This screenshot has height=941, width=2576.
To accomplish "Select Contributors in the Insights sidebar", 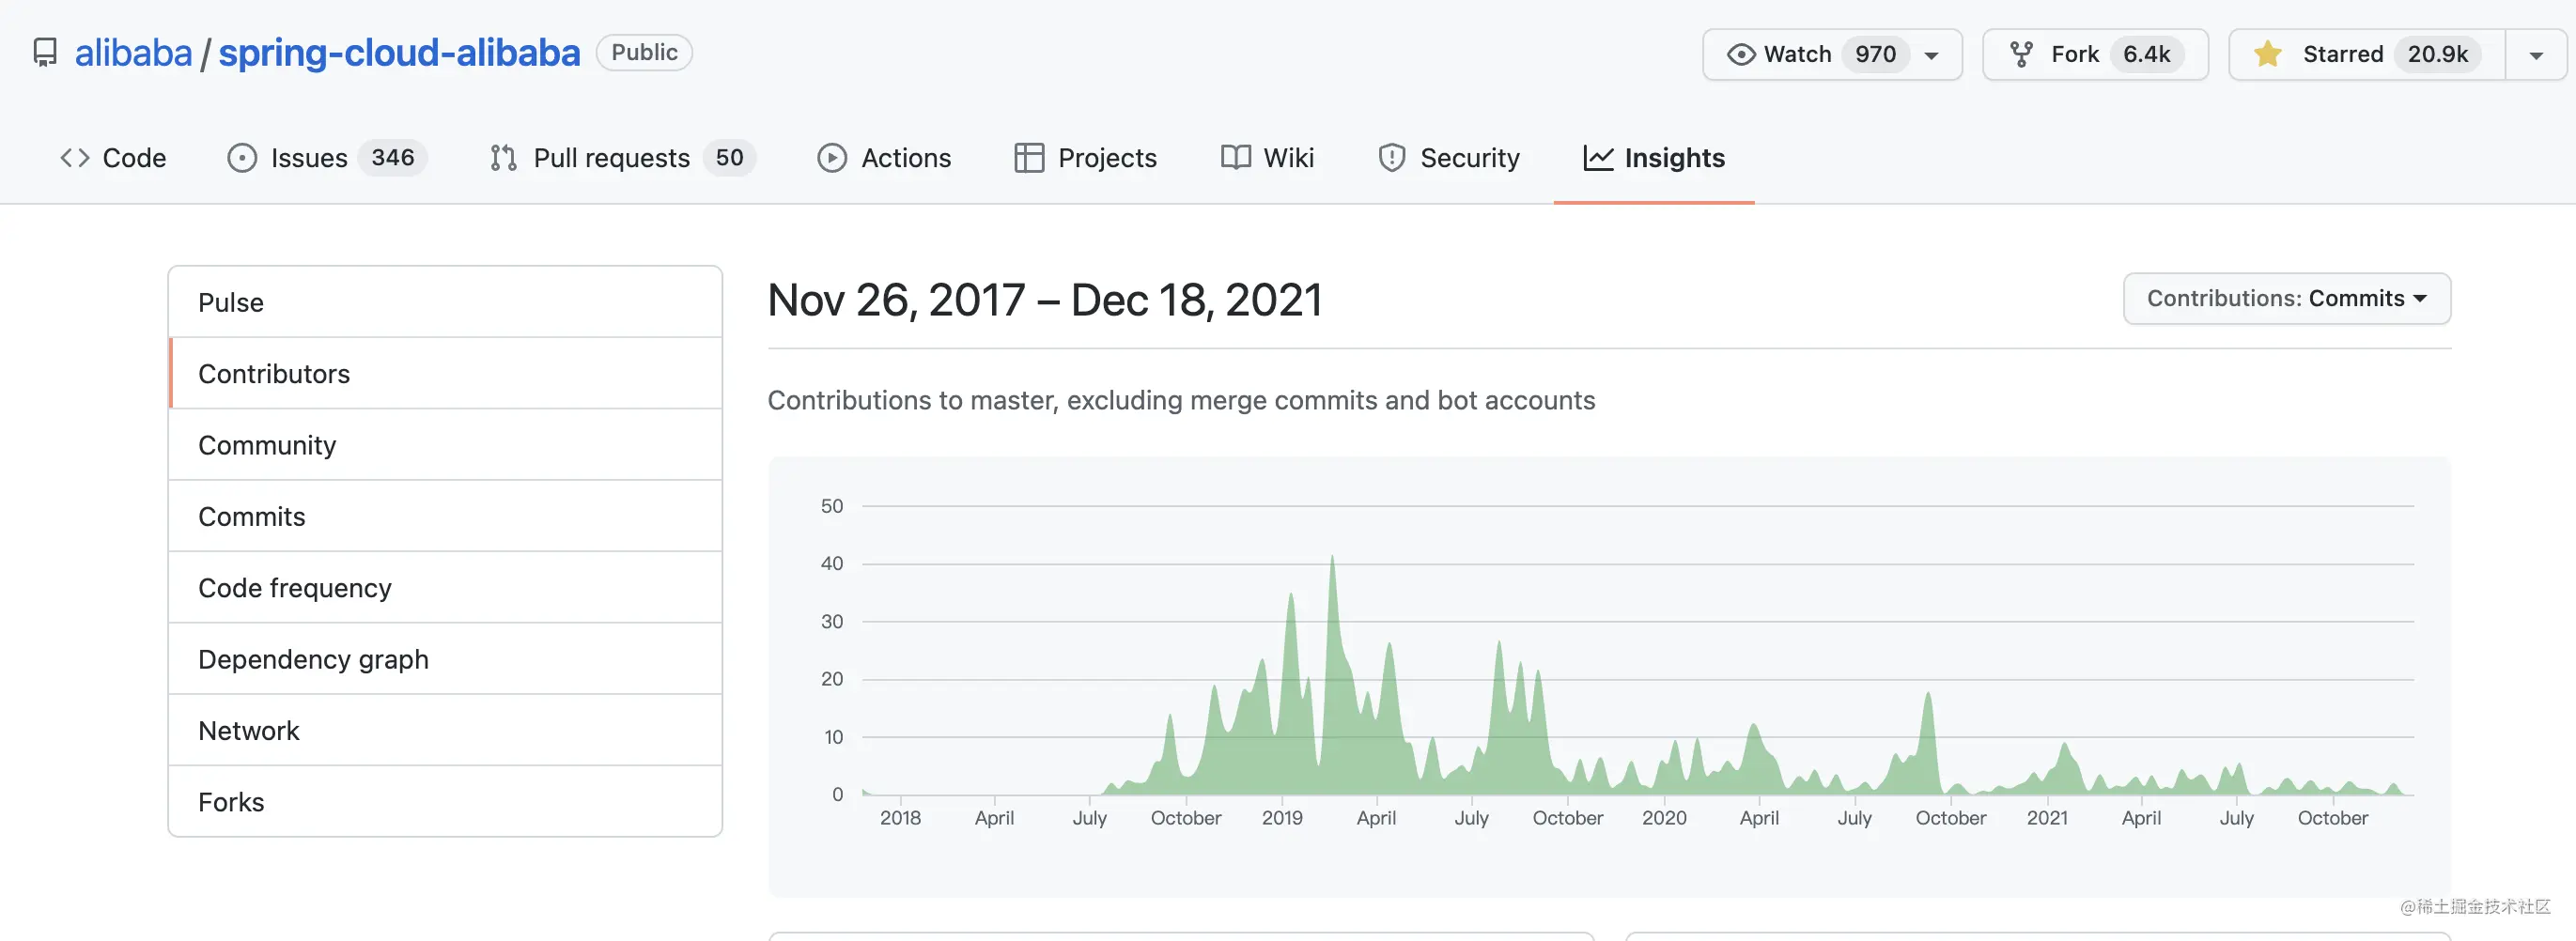I will coord(445,373).
